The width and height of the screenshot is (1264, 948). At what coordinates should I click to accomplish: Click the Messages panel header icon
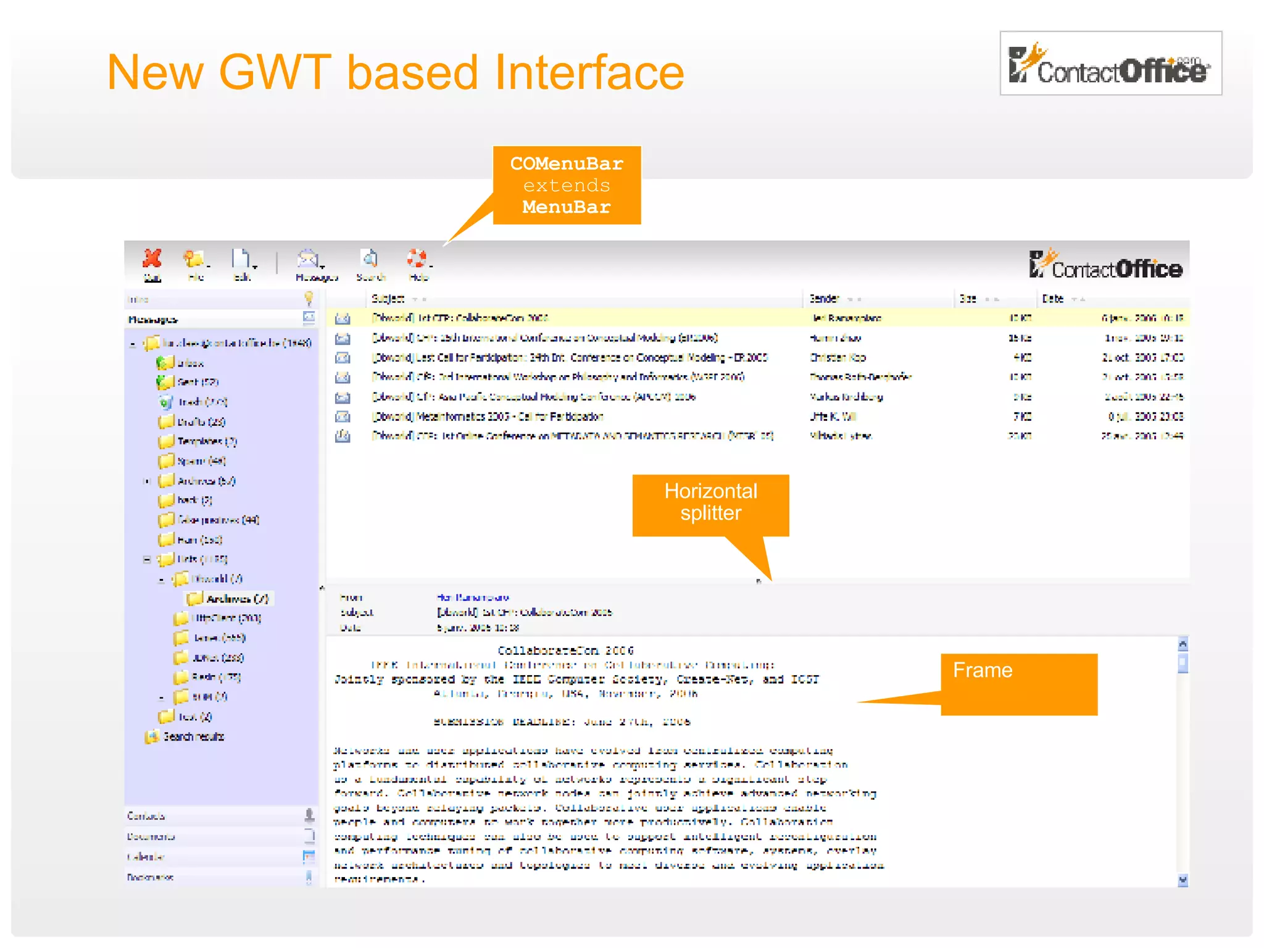click(309, 318)
